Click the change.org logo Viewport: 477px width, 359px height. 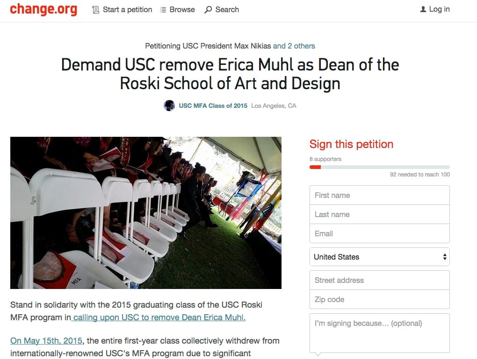click(43, 9)
